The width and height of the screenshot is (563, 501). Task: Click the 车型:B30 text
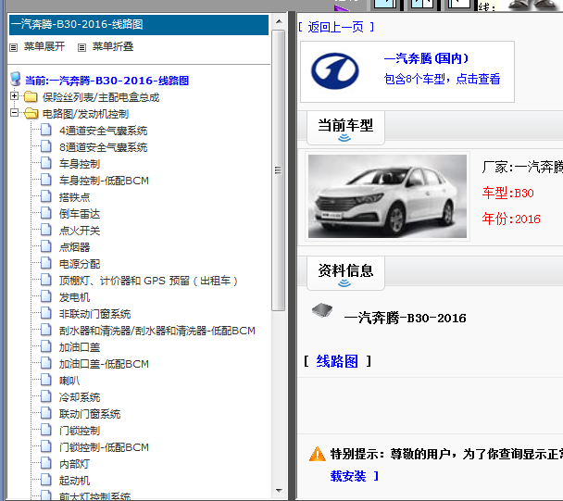pyautogui.click(x=507, y=194)
